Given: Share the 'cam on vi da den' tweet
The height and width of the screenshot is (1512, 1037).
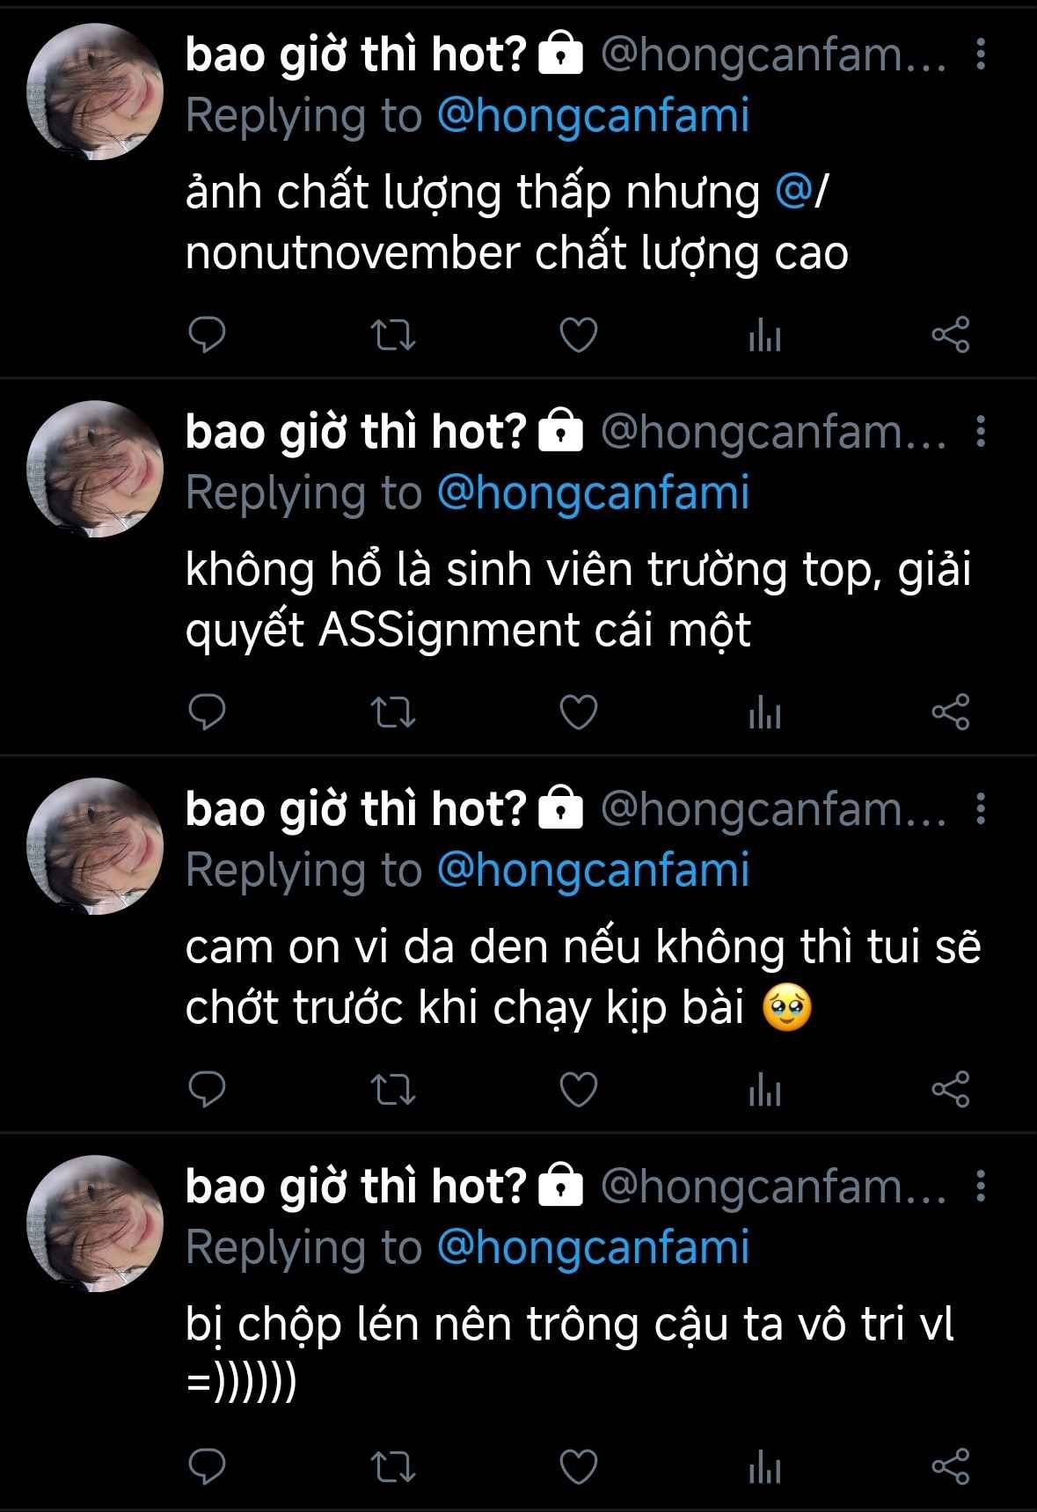Looking at the screenshot, I should [x=950, y=1089].
